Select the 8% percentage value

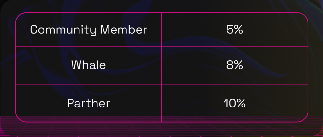click(235, 65)
